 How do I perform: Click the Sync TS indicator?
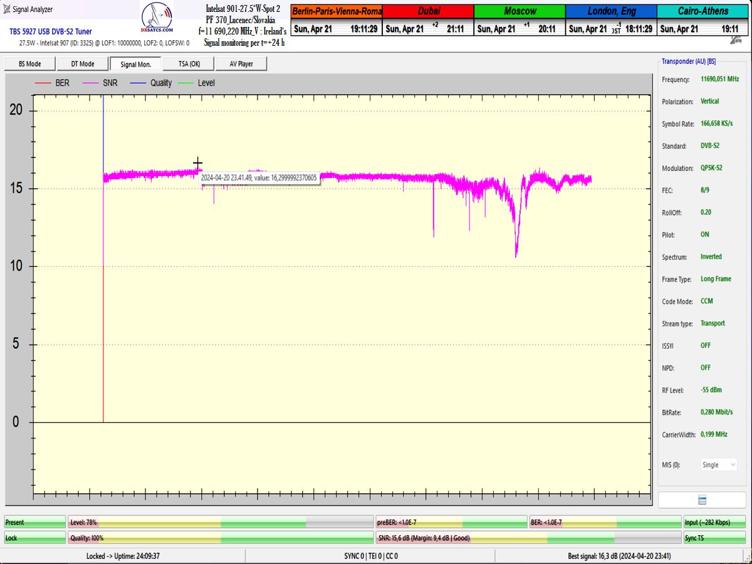(x=713, y=538)
